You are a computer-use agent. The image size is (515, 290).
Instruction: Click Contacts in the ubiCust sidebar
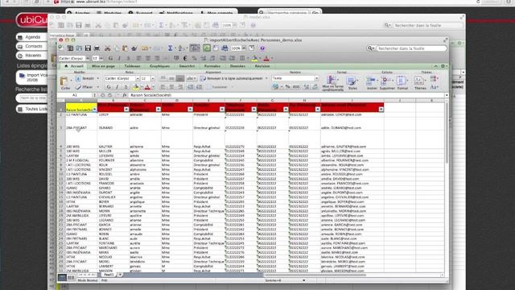(x=32, y=47)
